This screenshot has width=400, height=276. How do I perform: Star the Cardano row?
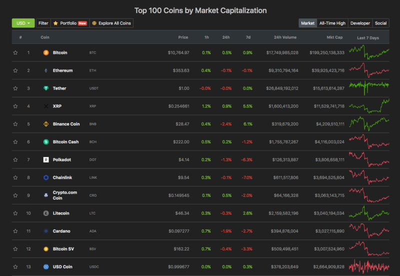(15, 231)
